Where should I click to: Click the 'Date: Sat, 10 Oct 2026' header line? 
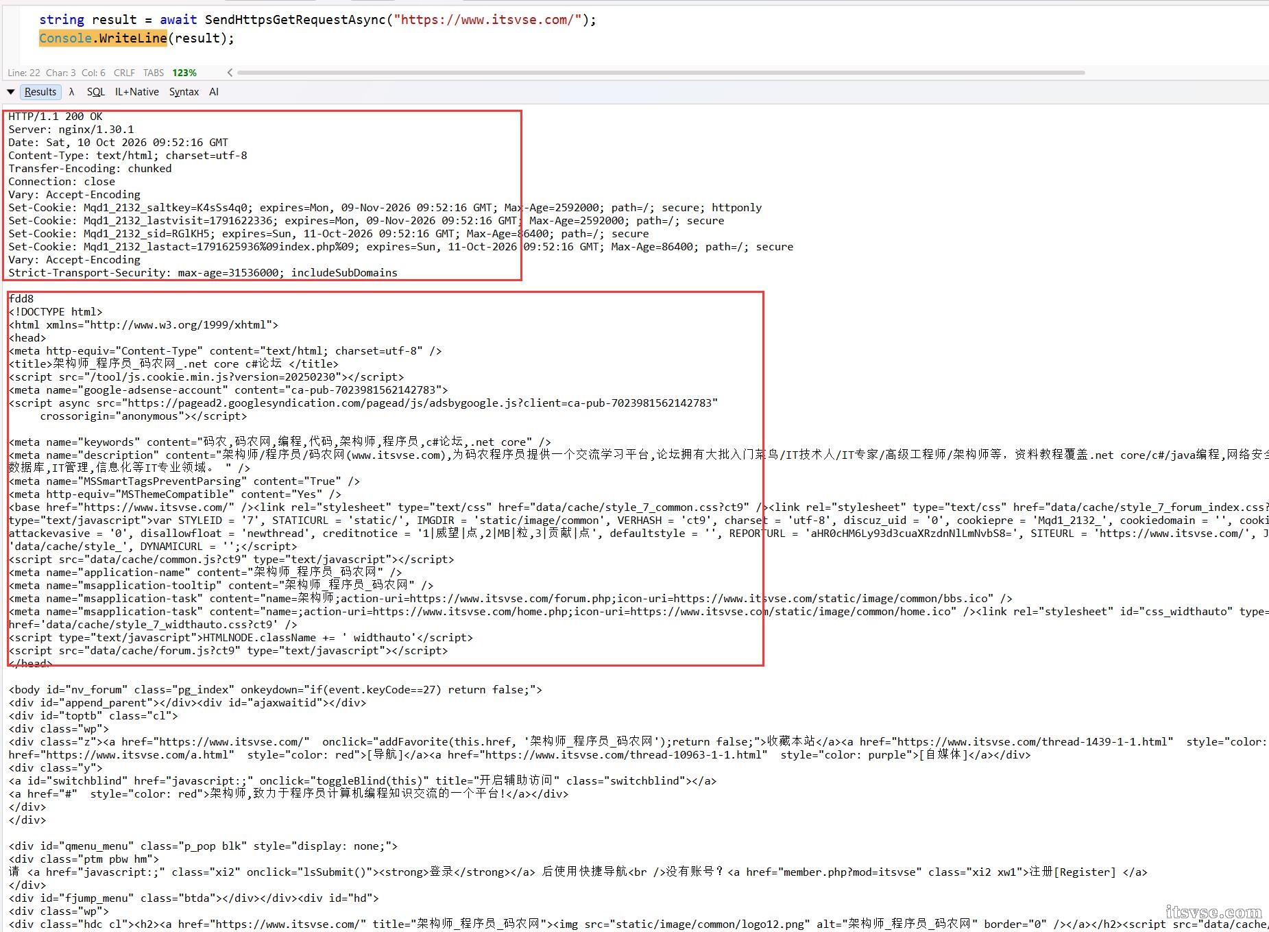(118, 143)
